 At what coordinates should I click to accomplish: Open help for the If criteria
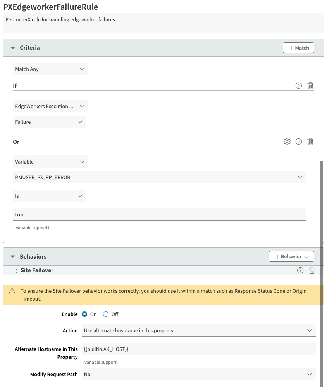[x=299, y=86]
